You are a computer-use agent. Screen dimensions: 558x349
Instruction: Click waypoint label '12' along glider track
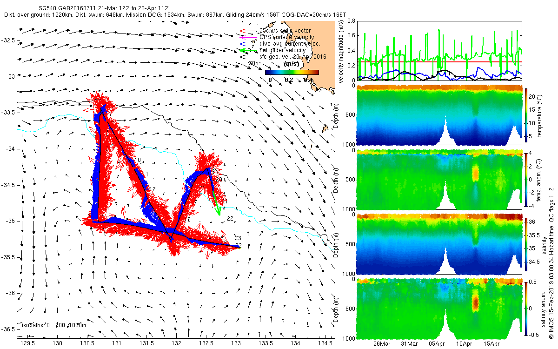[152, 188]
